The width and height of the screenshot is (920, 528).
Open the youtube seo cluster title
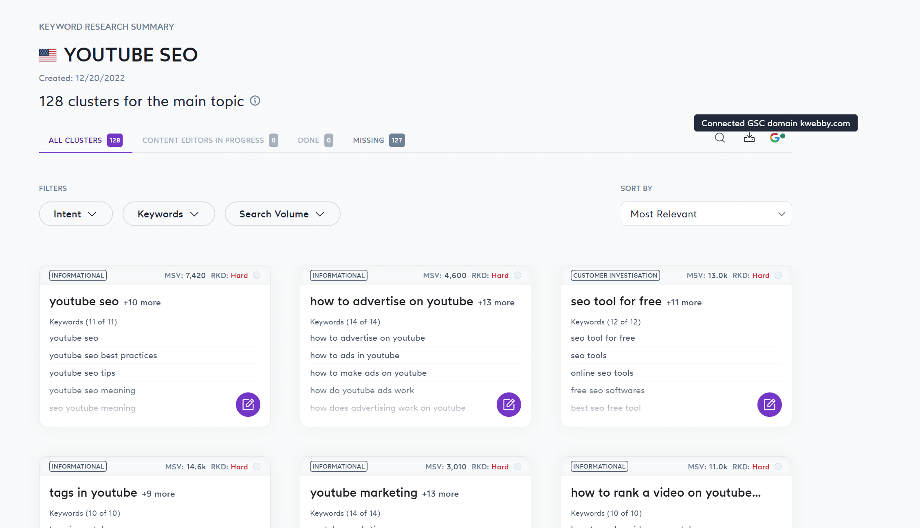point(84,301)
